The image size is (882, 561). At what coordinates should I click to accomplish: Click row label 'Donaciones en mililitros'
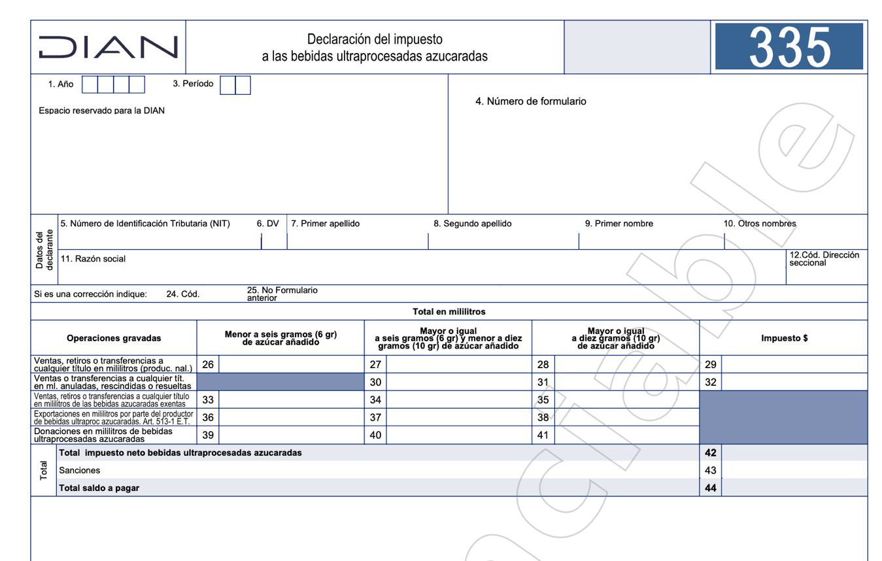tap(103, 435)
